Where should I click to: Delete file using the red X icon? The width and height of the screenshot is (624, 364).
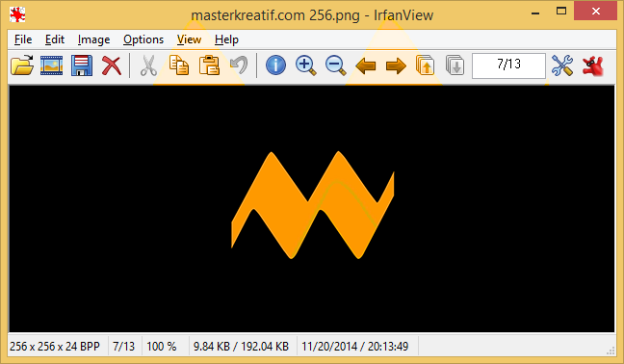click(112, 65)
